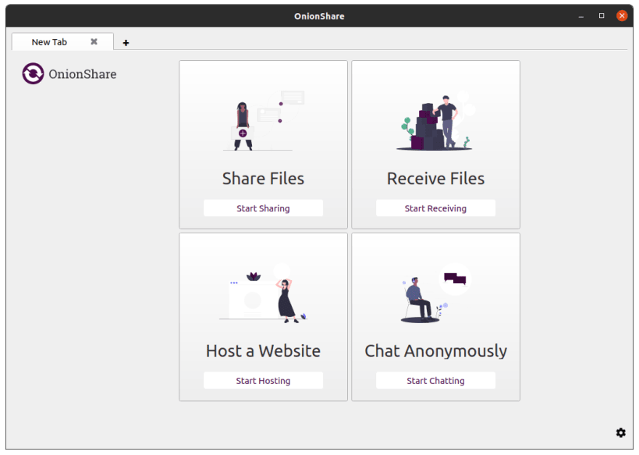The image size is (639, 455).
Task: Click the OnionShare wordmark beside the logo
Action: [x=83, y=74]
